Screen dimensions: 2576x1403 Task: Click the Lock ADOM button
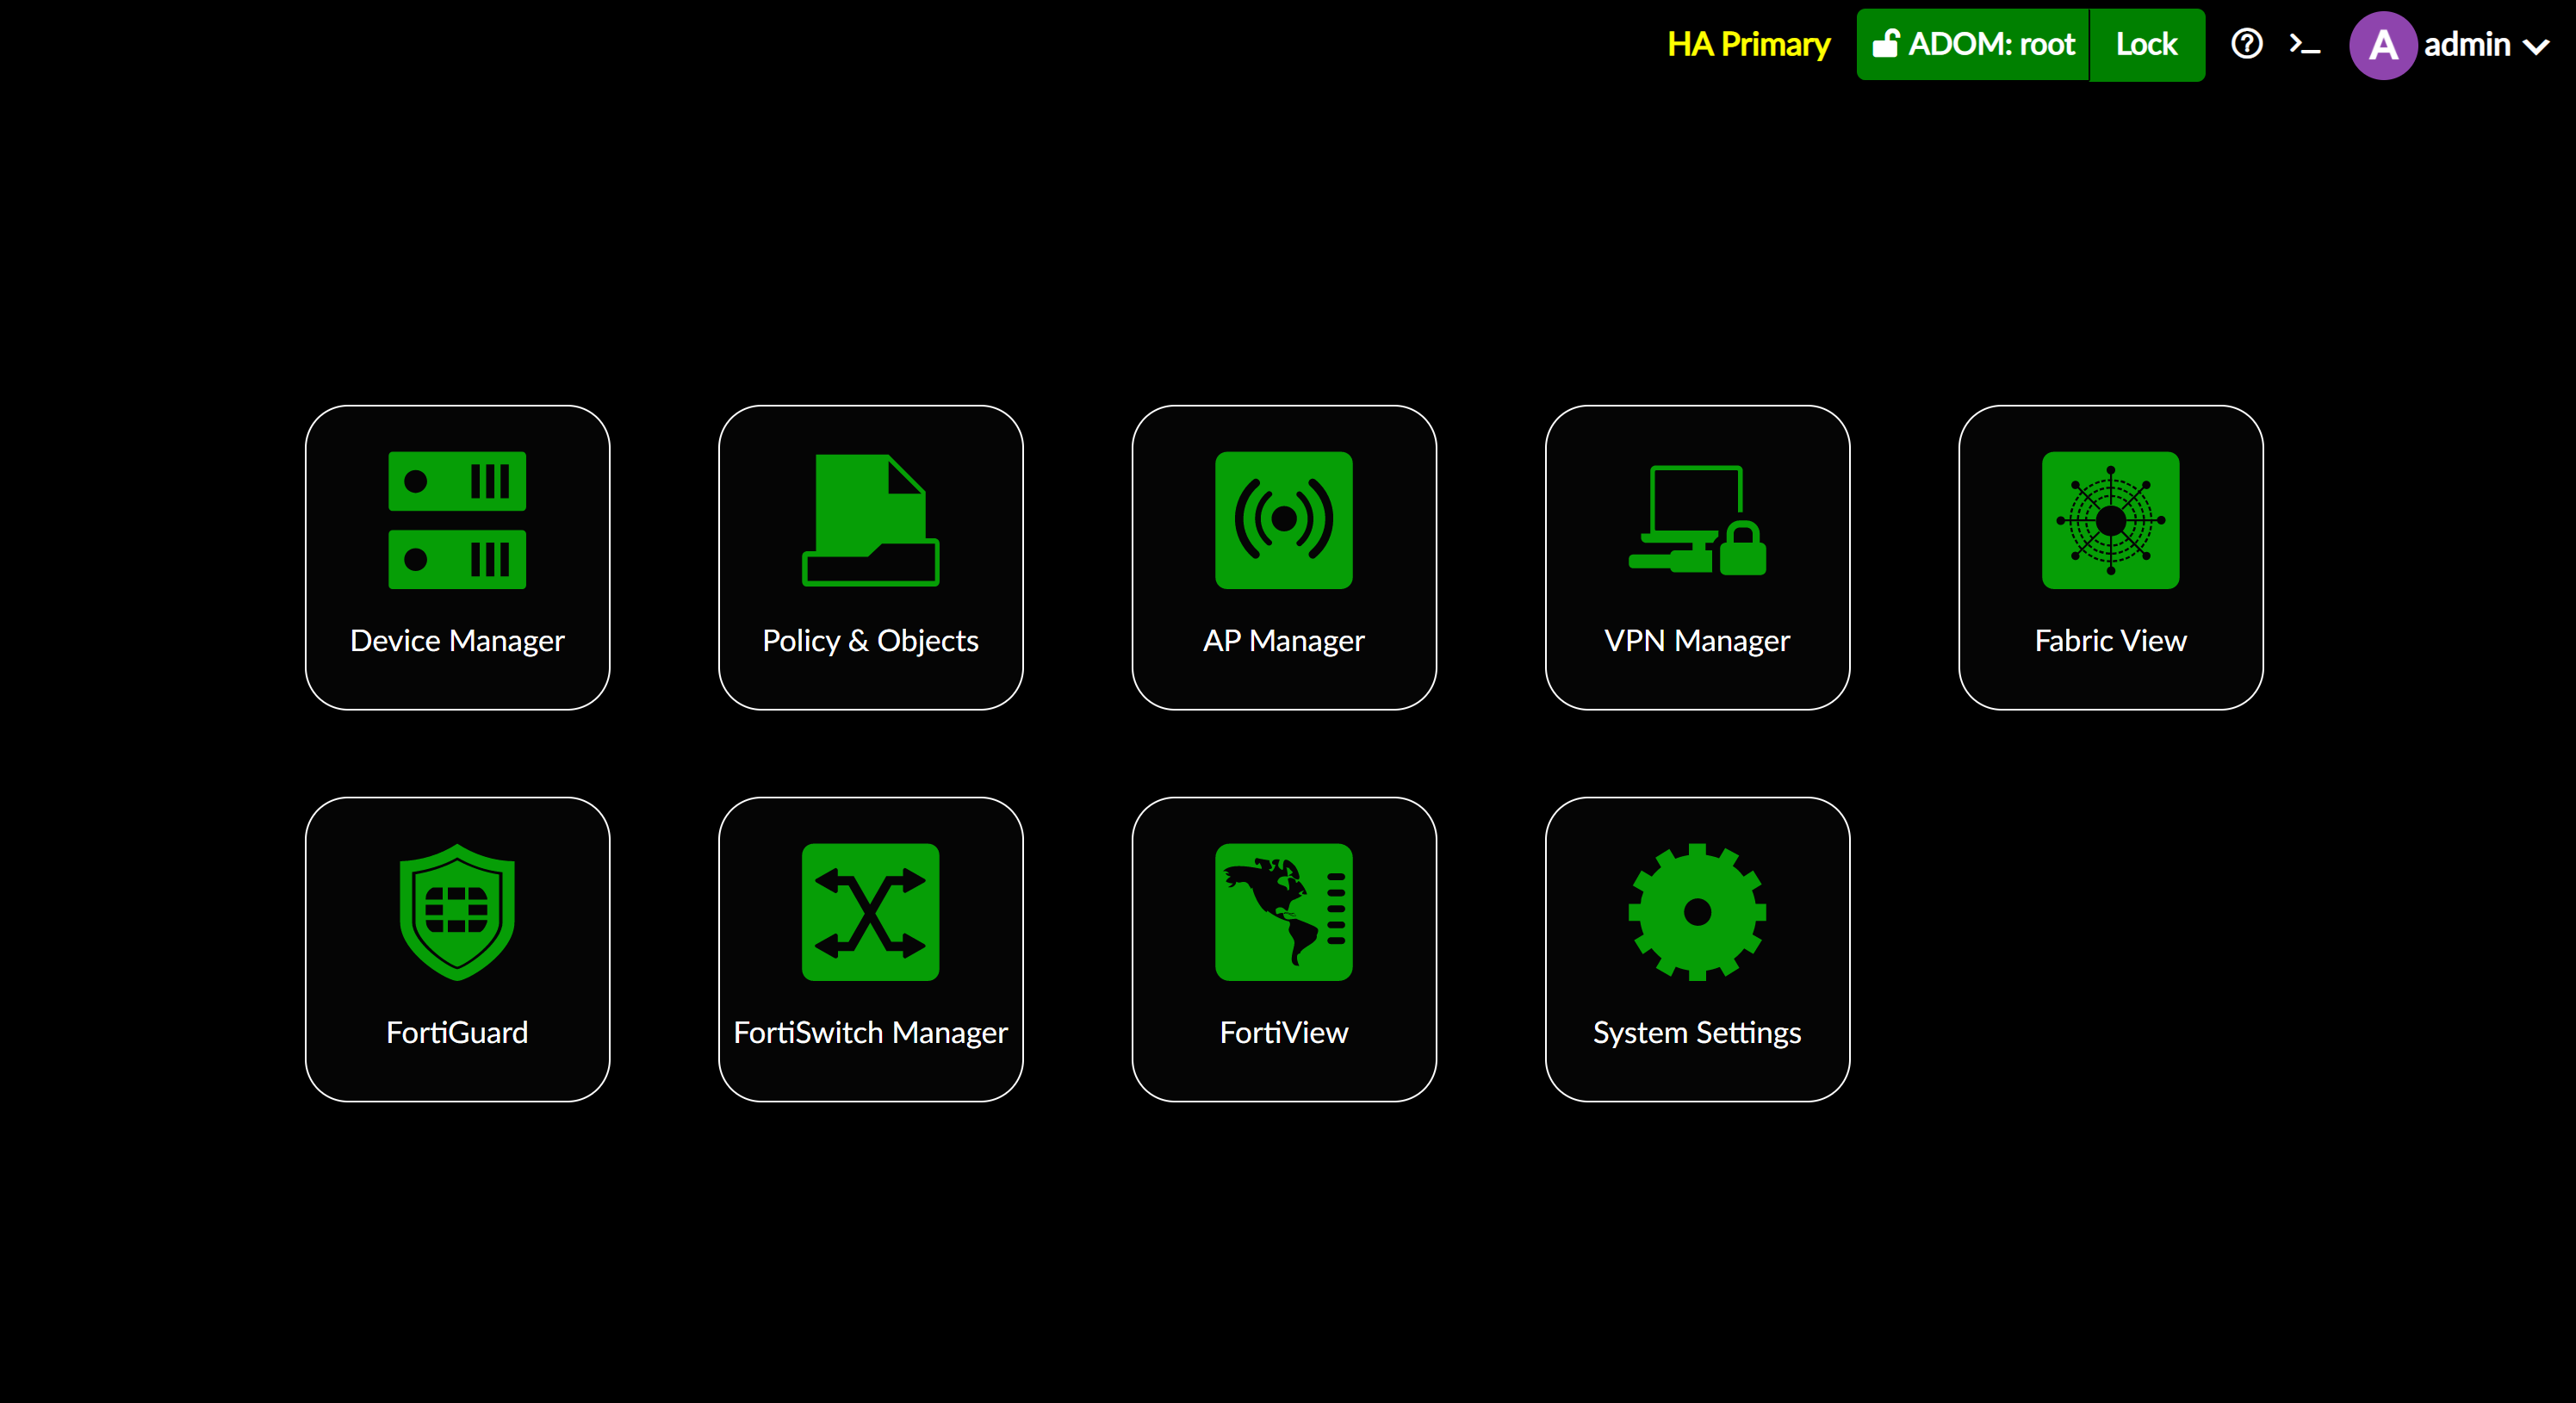coord(2146,45)
